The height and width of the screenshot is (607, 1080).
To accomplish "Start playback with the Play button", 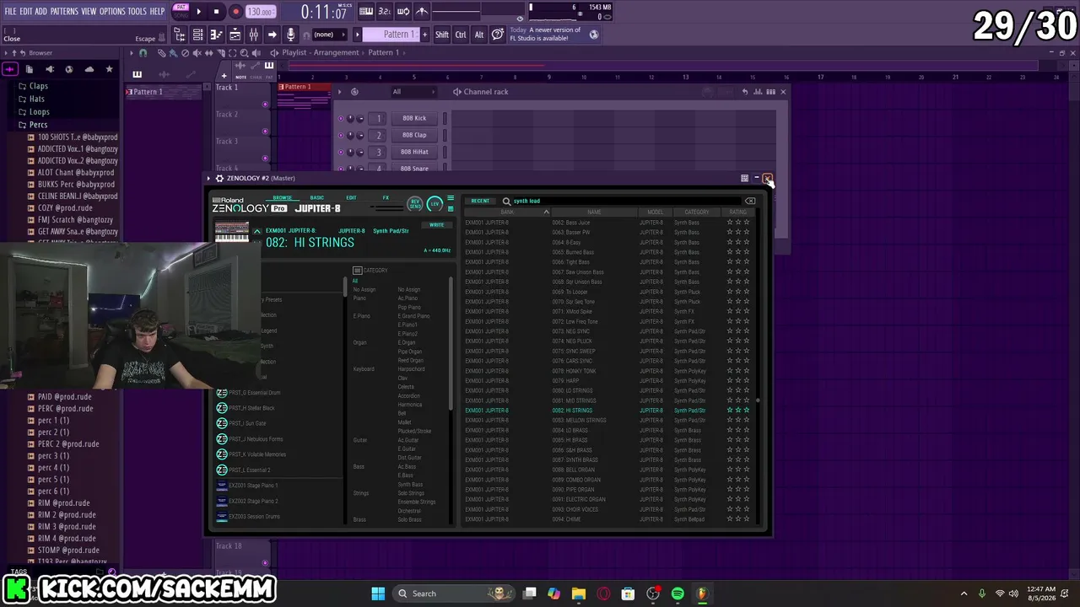I will [198, 12].
